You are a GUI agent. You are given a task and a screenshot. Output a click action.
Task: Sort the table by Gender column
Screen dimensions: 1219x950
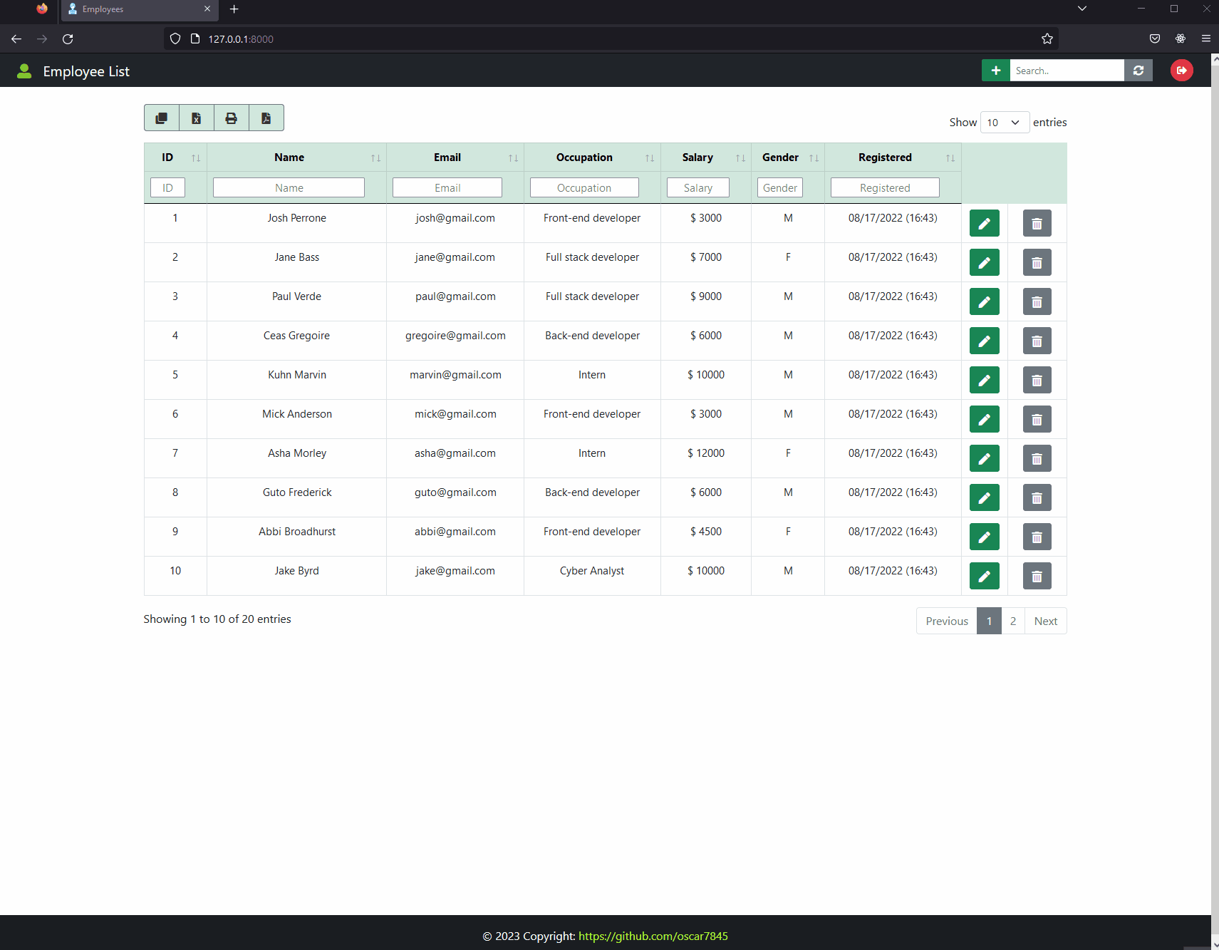788,158
